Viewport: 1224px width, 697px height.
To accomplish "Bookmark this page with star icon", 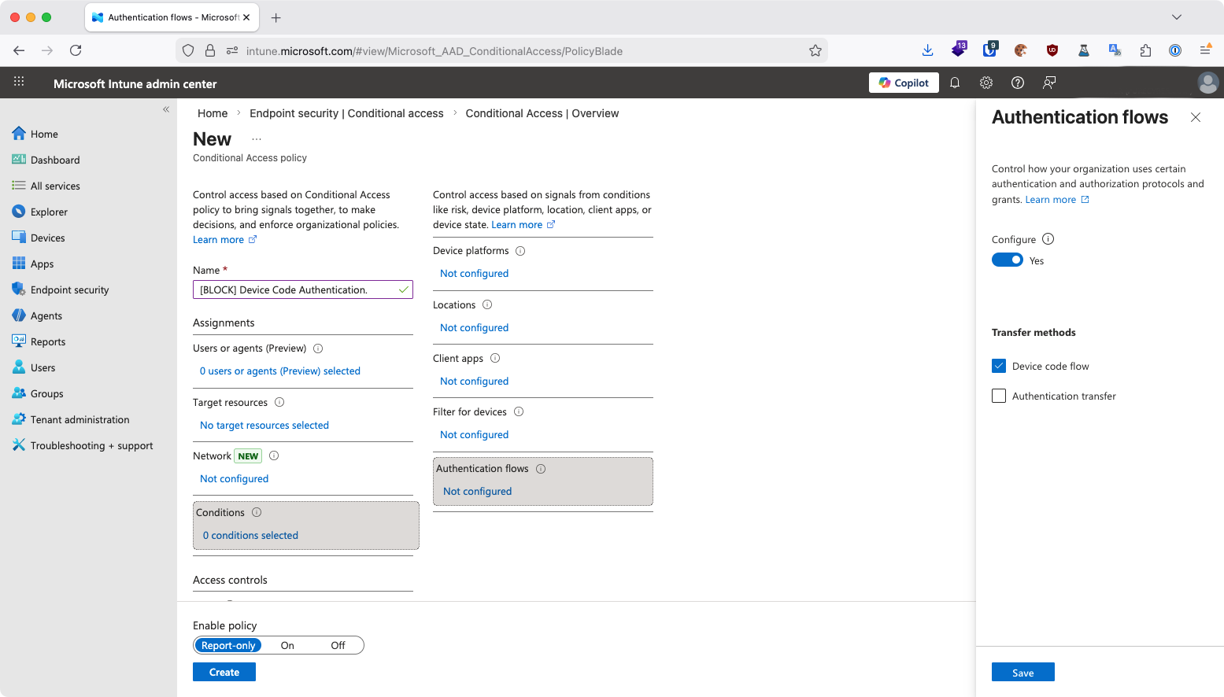I will click(x=815, y=50).
